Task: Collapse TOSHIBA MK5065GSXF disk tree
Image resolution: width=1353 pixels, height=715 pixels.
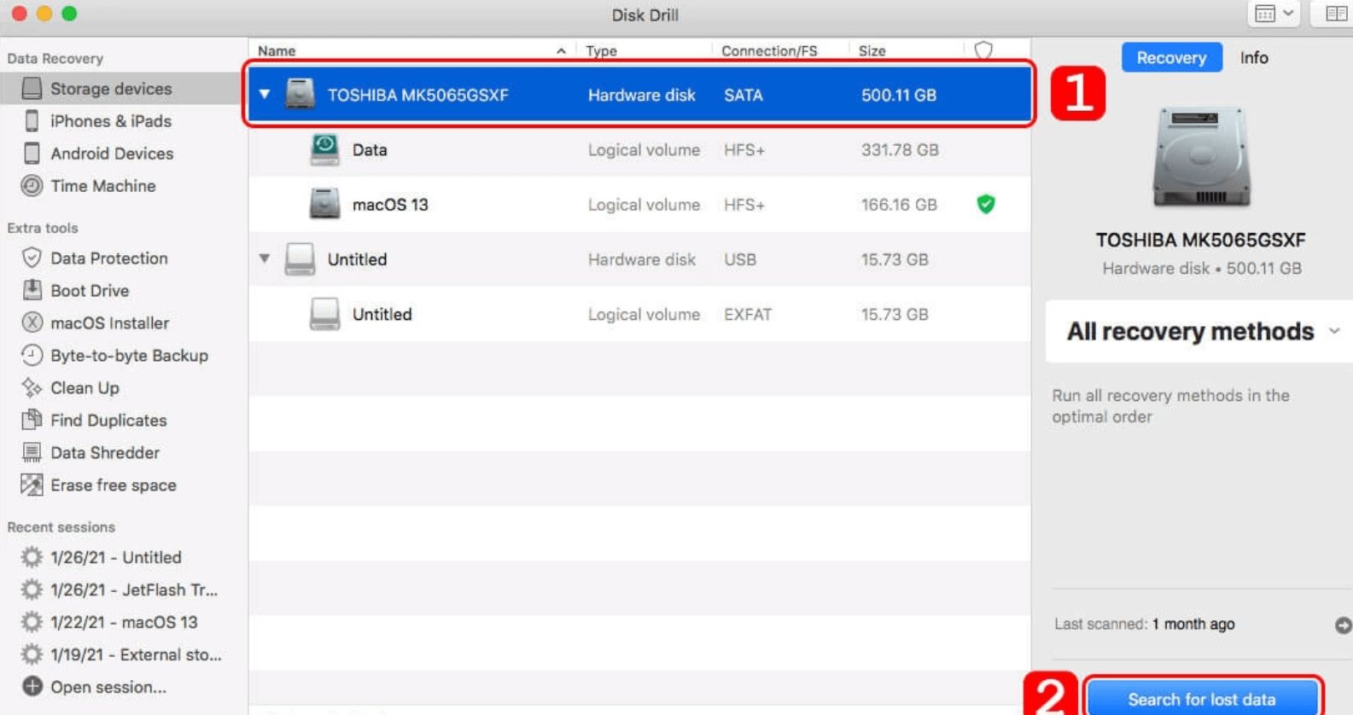Action: point(265,94)
